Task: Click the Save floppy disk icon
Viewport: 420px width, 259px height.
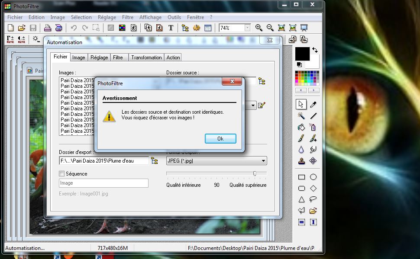Action: click(x=33, y=28)
